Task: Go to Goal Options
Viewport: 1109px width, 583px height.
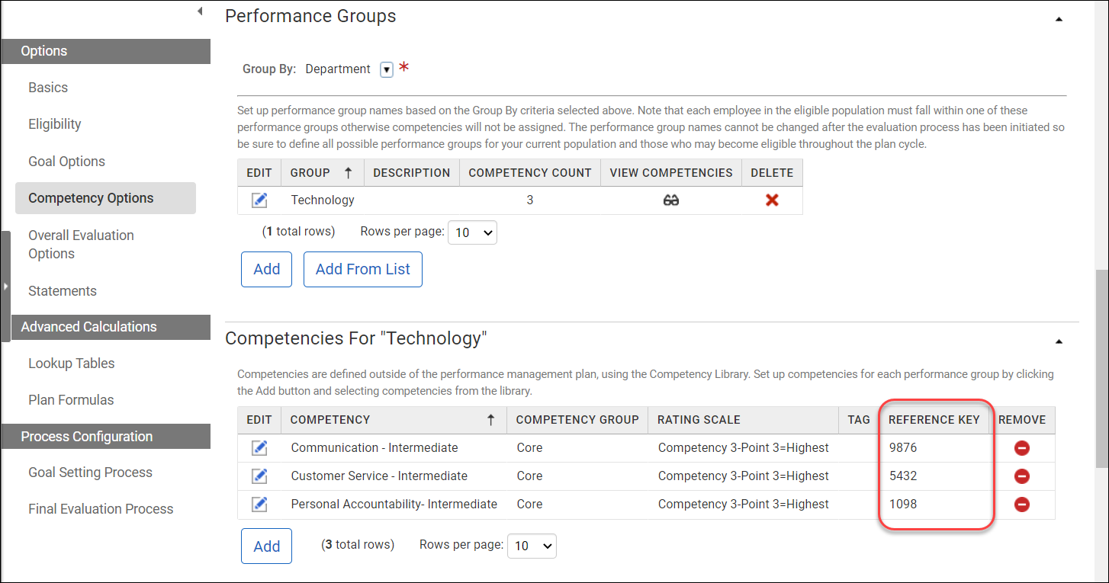Action: [67, 162]
